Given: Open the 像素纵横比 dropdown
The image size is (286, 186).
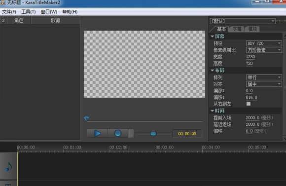Looking at the screenshot, I should (264, 50).
